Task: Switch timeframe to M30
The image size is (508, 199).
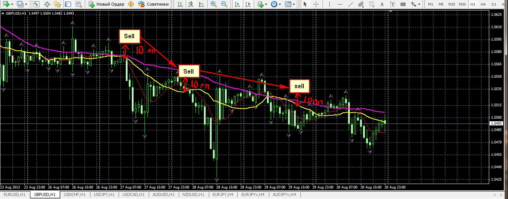Action: (x=463, y=5)
